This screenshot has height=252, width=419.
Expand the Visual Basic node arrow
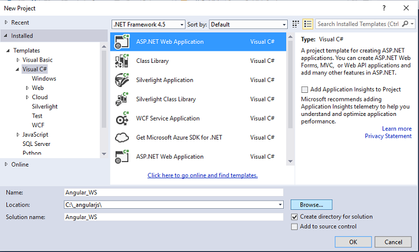coord(18,60)
